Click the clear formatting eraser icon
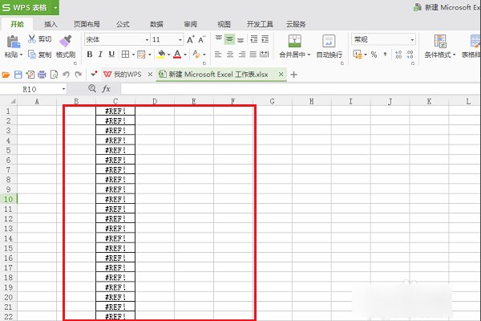Screen dimensions: 481x321 (196, 55)
